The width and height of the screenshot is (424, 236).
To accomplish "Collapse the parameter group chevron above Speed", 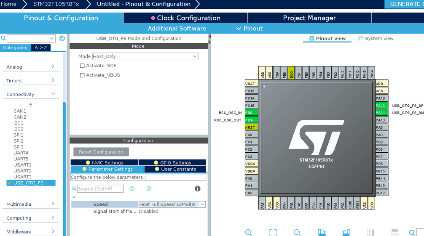I will click(x=74, y=197).
